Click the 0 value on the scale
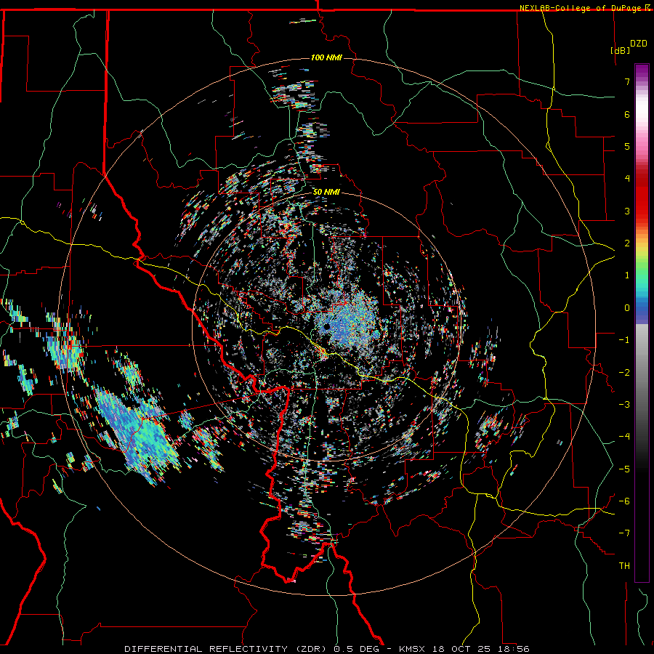 pyautogui.click(x=627, y=308)
